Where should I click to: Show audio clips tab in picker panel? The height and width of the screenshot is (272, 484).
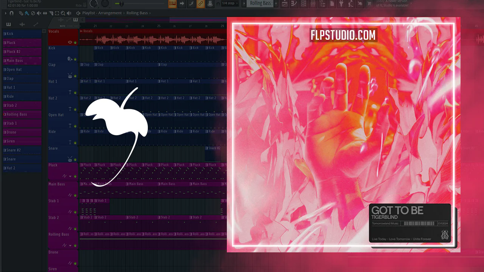(x=22, y=24)
